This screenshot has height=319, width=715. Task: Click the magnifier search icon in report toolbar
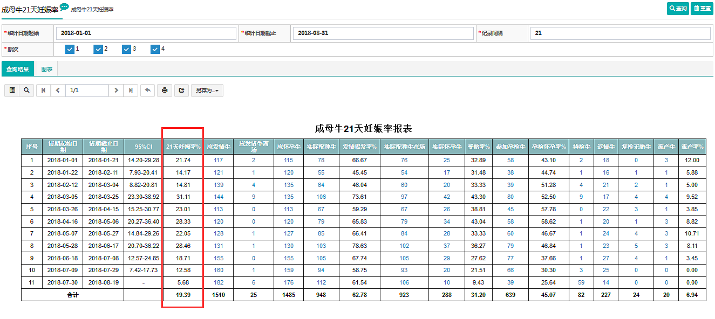26,91
